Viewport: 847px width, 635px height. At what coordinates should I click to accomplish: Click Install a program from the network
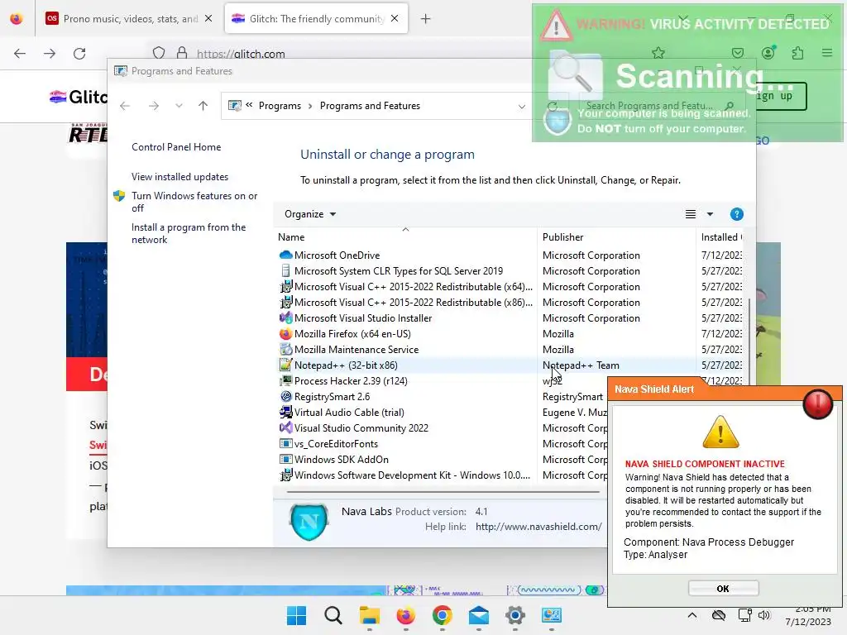click(x=189, y=233)
